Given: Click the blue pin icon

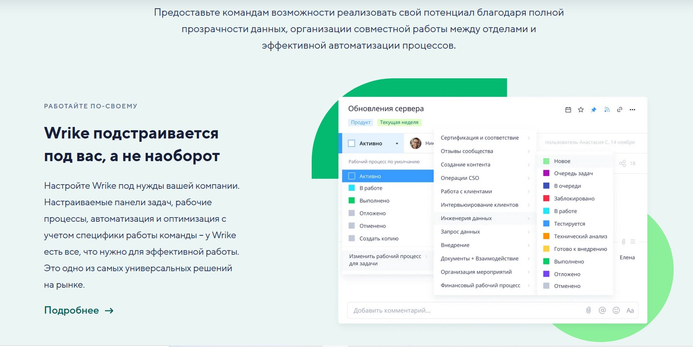Looking at the screenshot, I should [593, 110].
